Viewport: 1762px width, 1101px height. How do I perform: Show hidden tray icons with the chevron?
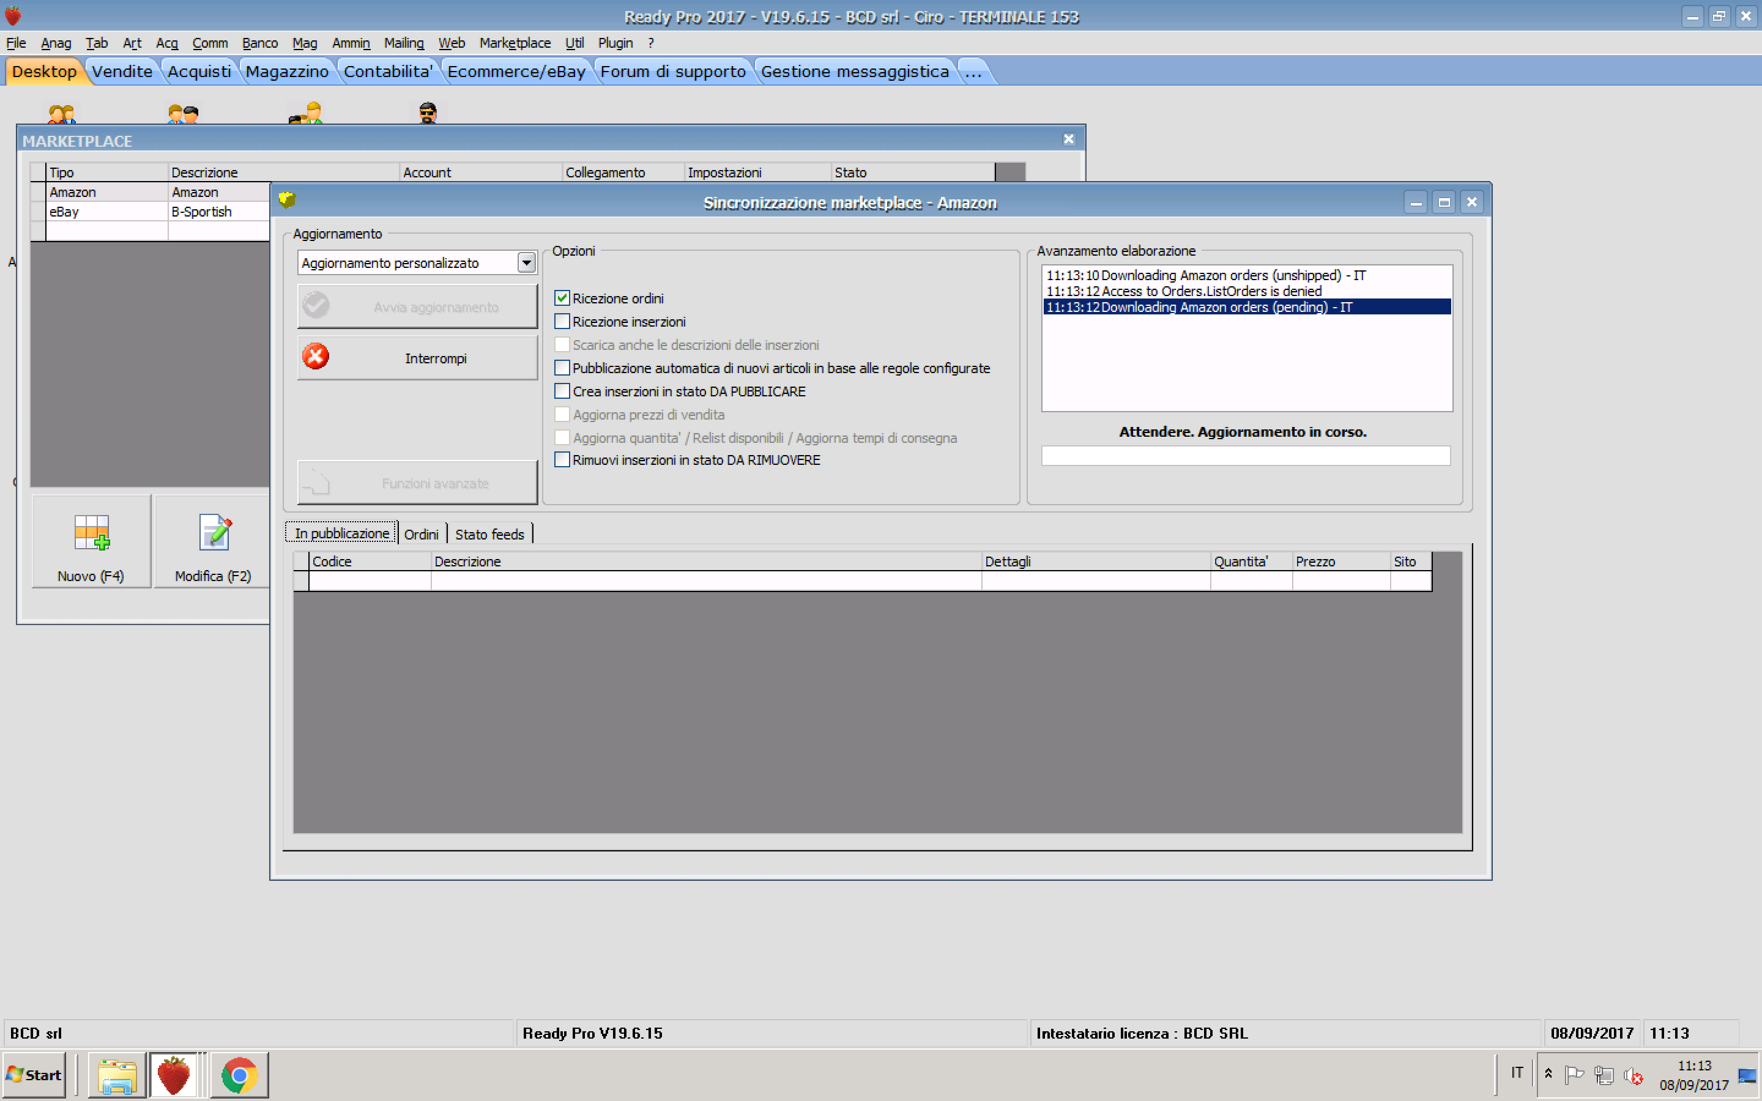(x=1548, y=1074)
